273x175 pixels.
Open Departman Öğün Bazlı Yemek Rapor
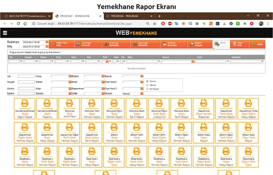(25, 133)
